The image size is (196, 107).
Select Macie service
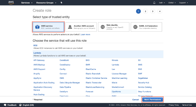point(115,83)
